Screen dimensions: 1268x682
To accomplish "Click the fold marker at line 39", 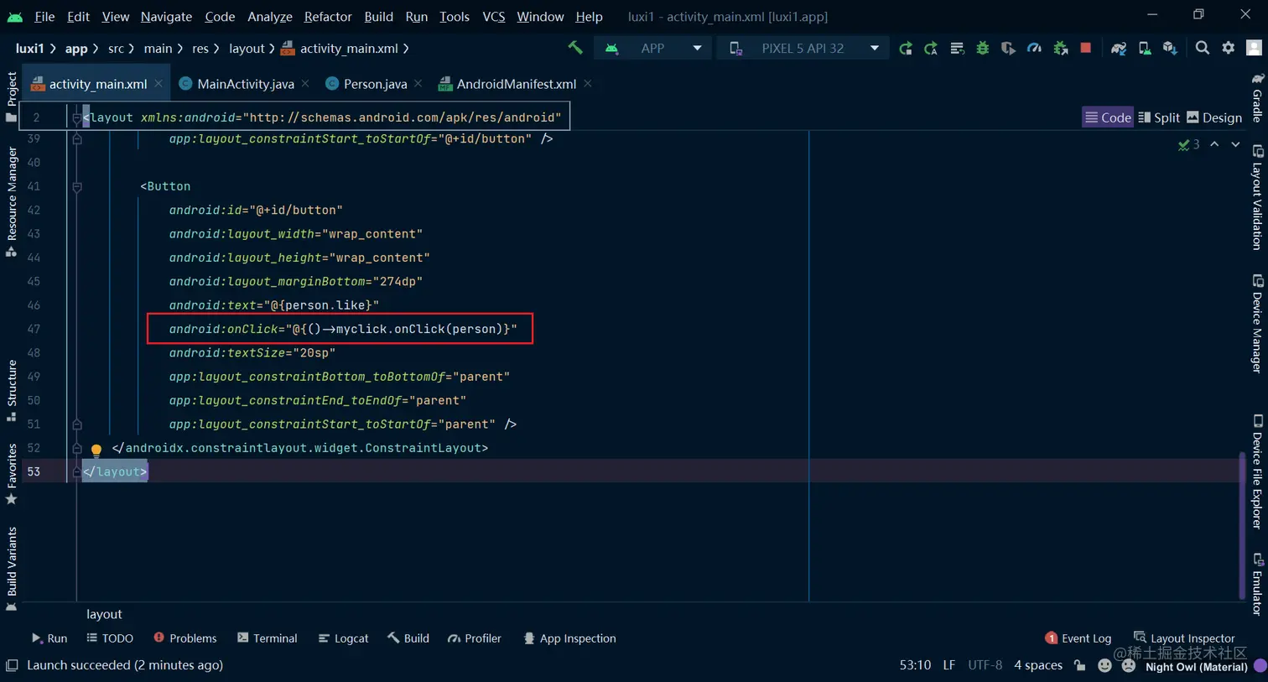I will (76, 139).
